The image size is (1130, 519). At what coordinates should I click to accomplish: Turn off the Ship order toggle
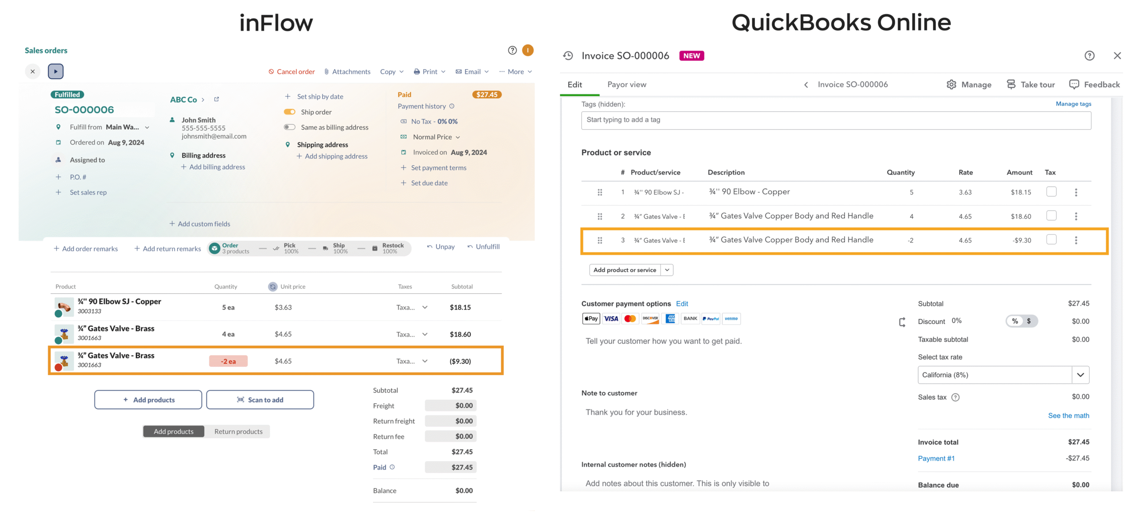[x=290, y=112]
